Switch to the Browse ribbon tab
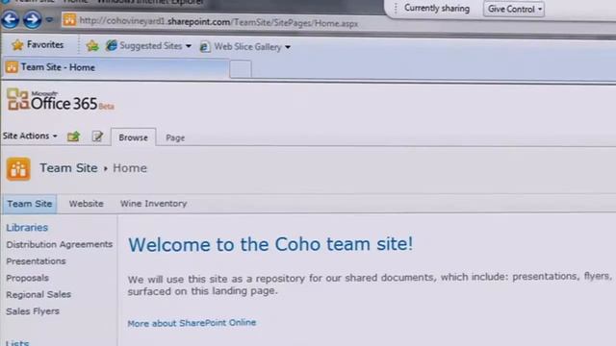 (133, 137)
